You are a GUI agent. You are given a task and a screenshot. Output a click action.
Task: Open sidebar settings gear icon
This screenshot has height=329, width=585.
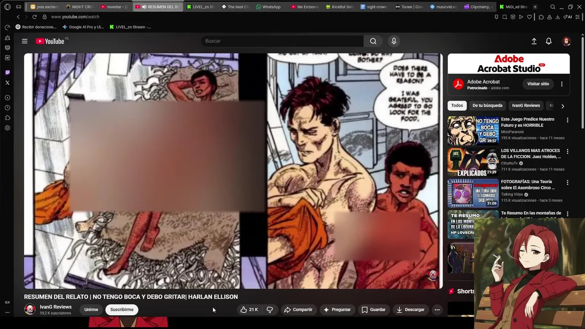coord(7,128)
